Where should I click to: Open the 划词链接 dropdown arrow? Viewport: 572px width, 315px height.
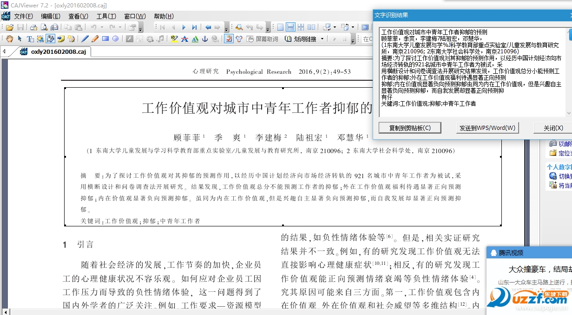click(322, 39)
